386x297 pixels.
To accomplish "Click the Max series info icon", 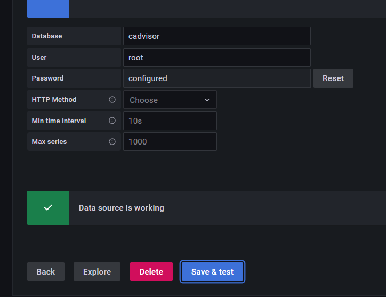I will tap(112, 142).
